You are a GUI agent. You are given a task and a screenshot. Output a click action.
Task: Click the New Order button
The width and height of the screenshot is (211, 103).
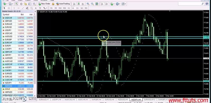point(44,4)
